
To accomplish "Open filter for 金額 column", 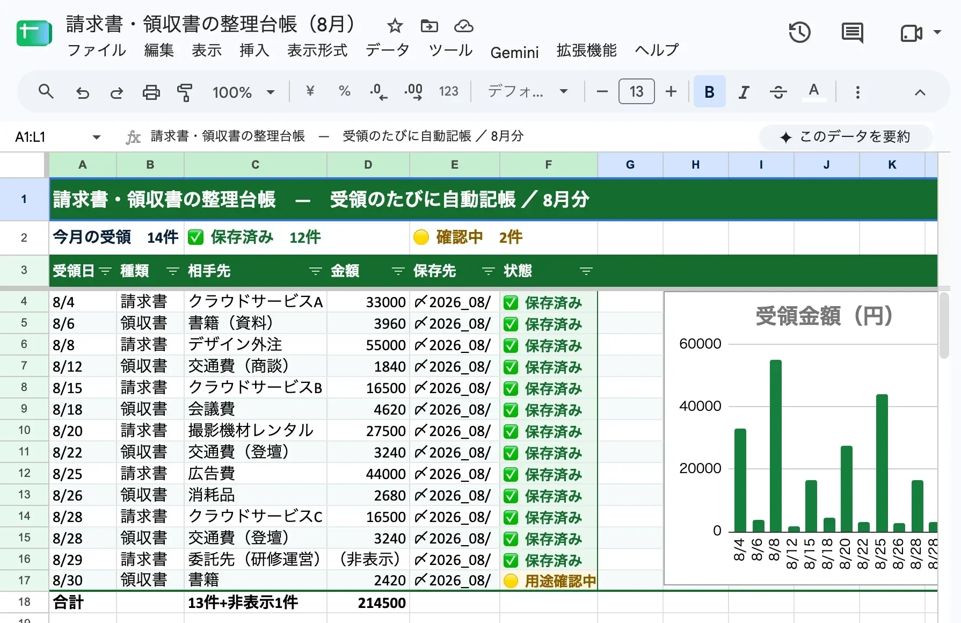I will (398, 271).
